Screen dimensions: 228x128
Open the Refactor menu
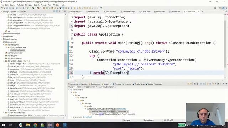[20, 5]
